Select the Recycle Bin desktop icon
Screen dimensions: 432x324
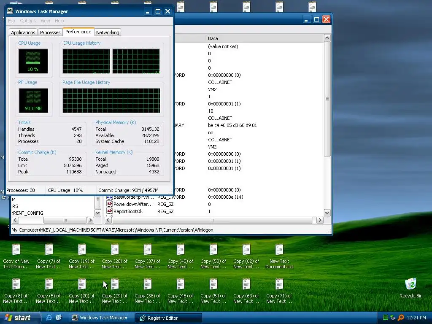411,288
